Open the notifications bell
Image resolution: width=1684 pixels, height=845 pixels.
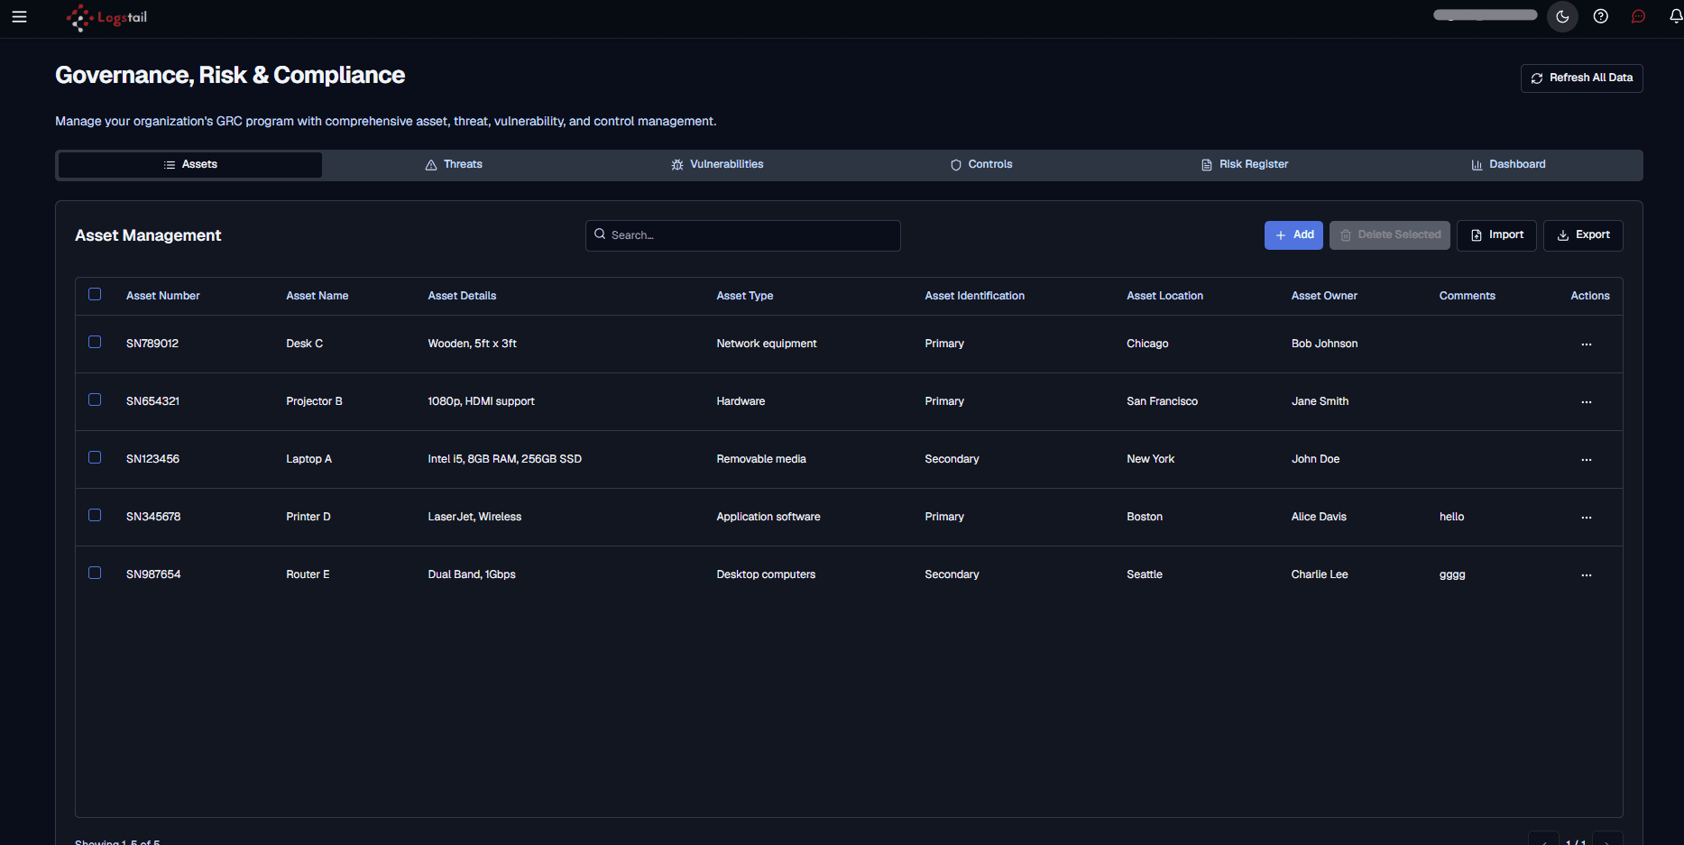(x=1675, y=16)
